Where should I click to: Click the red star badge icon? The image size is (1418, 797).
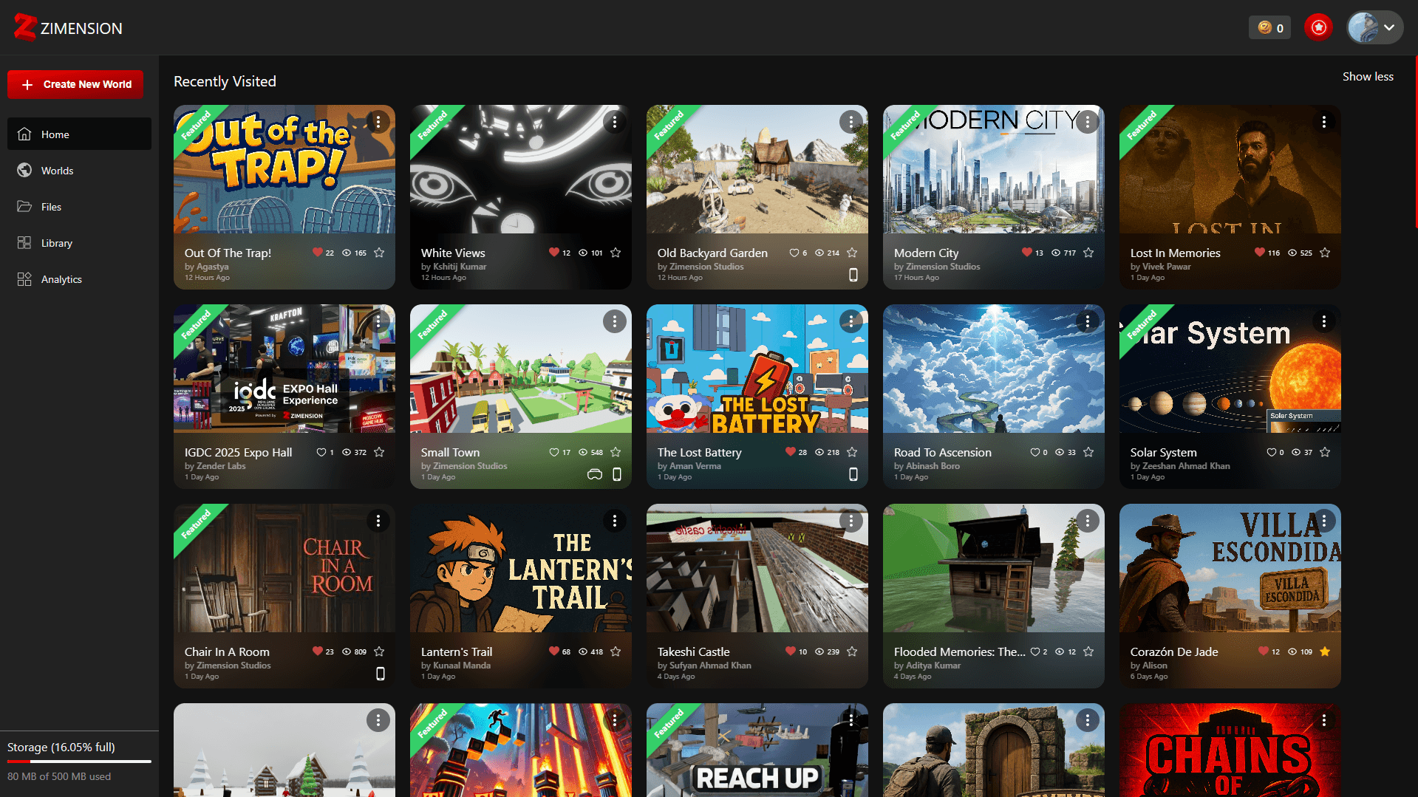(1318, 28)
